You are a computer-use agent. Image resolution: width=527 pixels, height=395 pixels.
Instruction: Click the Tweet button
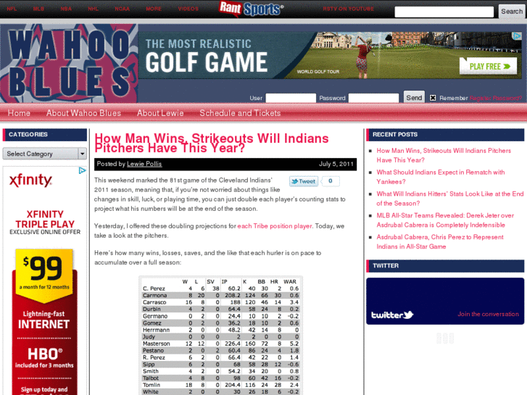point(304,181)
